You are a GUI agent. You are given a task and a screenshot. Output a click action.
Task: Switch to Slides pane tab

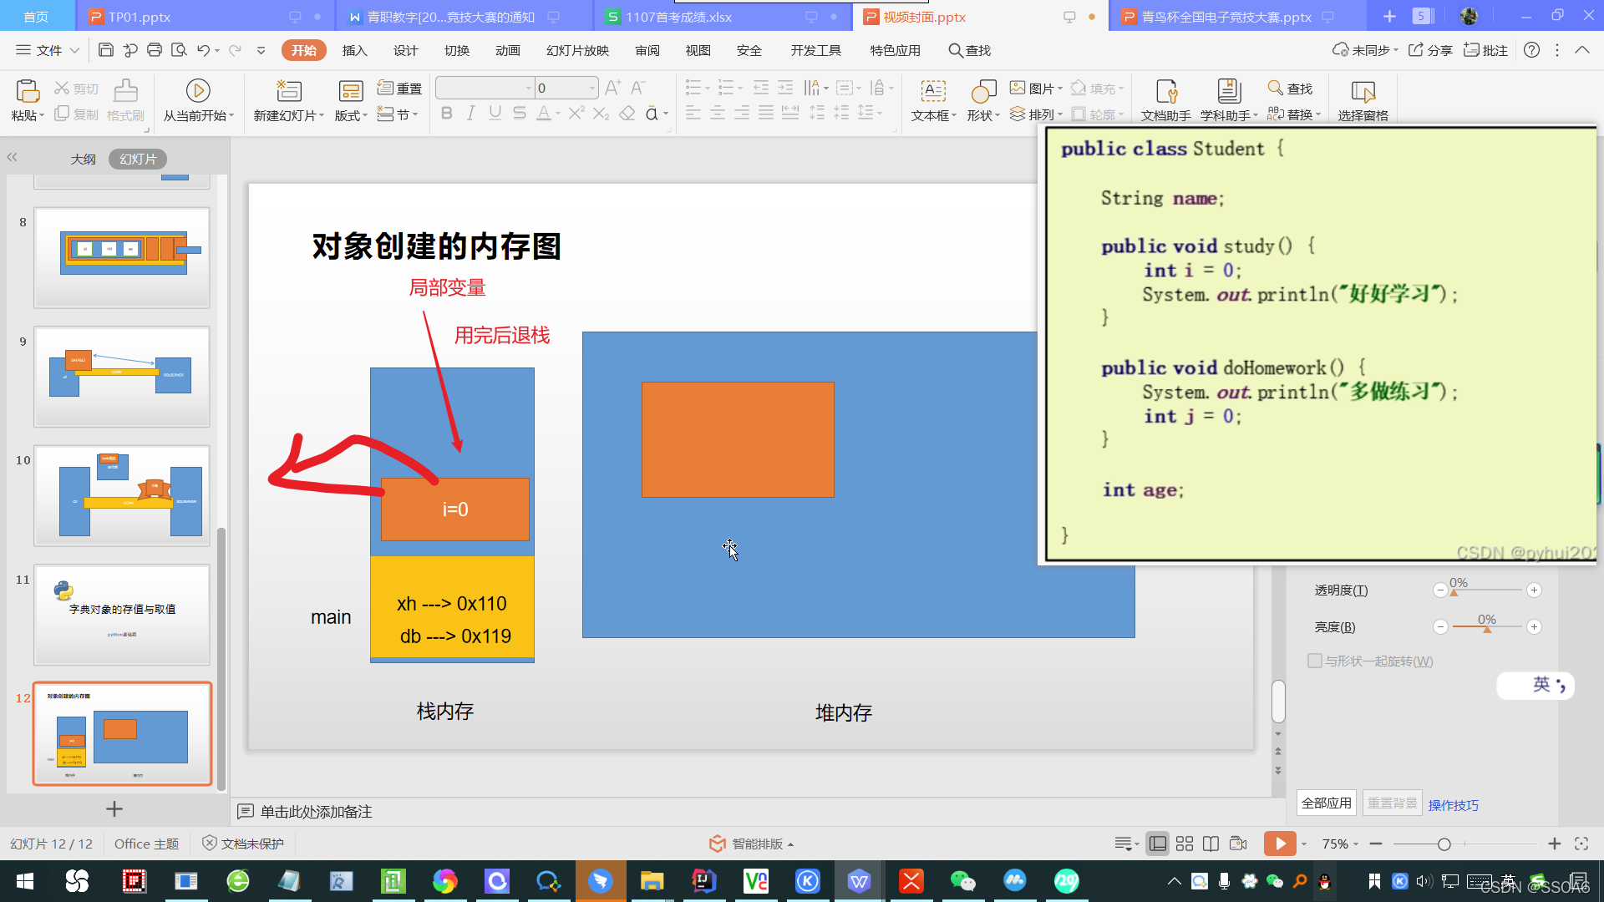coord(138,159)
